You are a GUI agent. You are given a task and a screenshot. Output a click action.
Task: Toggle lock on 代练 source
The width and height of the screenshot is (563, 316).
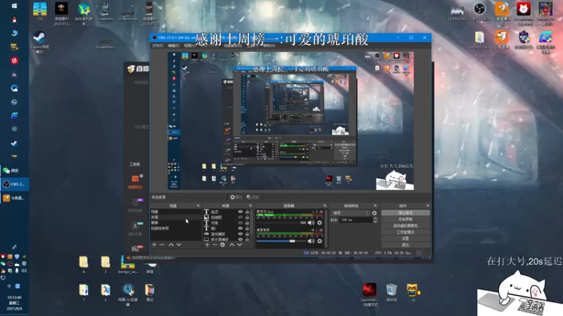tap(247, 223)
